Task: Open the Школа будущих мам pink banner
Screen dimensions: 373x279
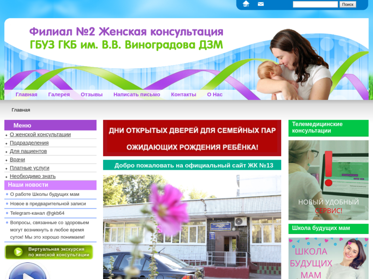Action: point(329,259)
